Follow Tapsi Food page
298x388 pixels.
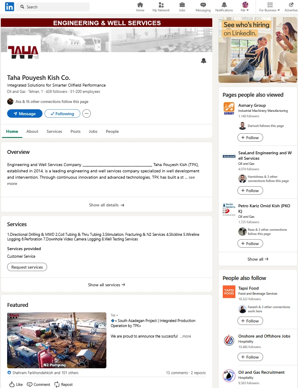coord(250,321)
